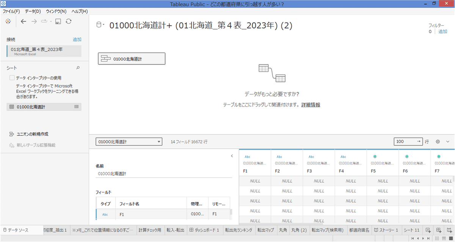Open ヘルプ(H) menu
Image resolution: width=455 pixels, height=242 pixels.
pyautogui.click(x=79, y=11)
